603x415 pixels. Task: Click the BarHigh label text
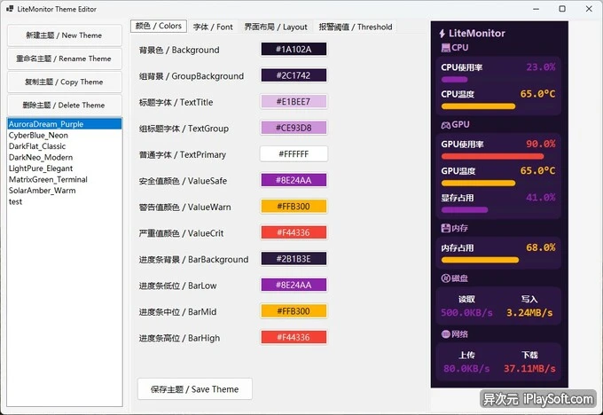(180, 338)
